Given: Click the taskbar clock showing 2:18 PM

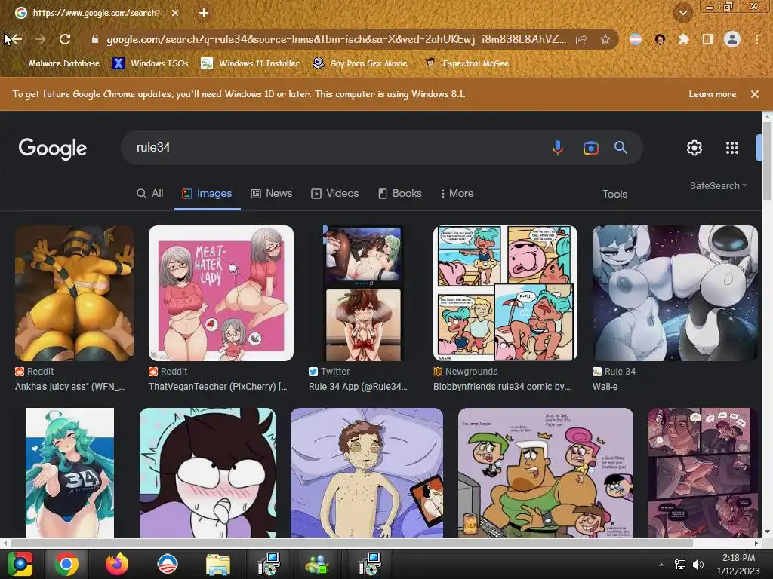Looking at the screenshot, I should (x=738, y=564).
